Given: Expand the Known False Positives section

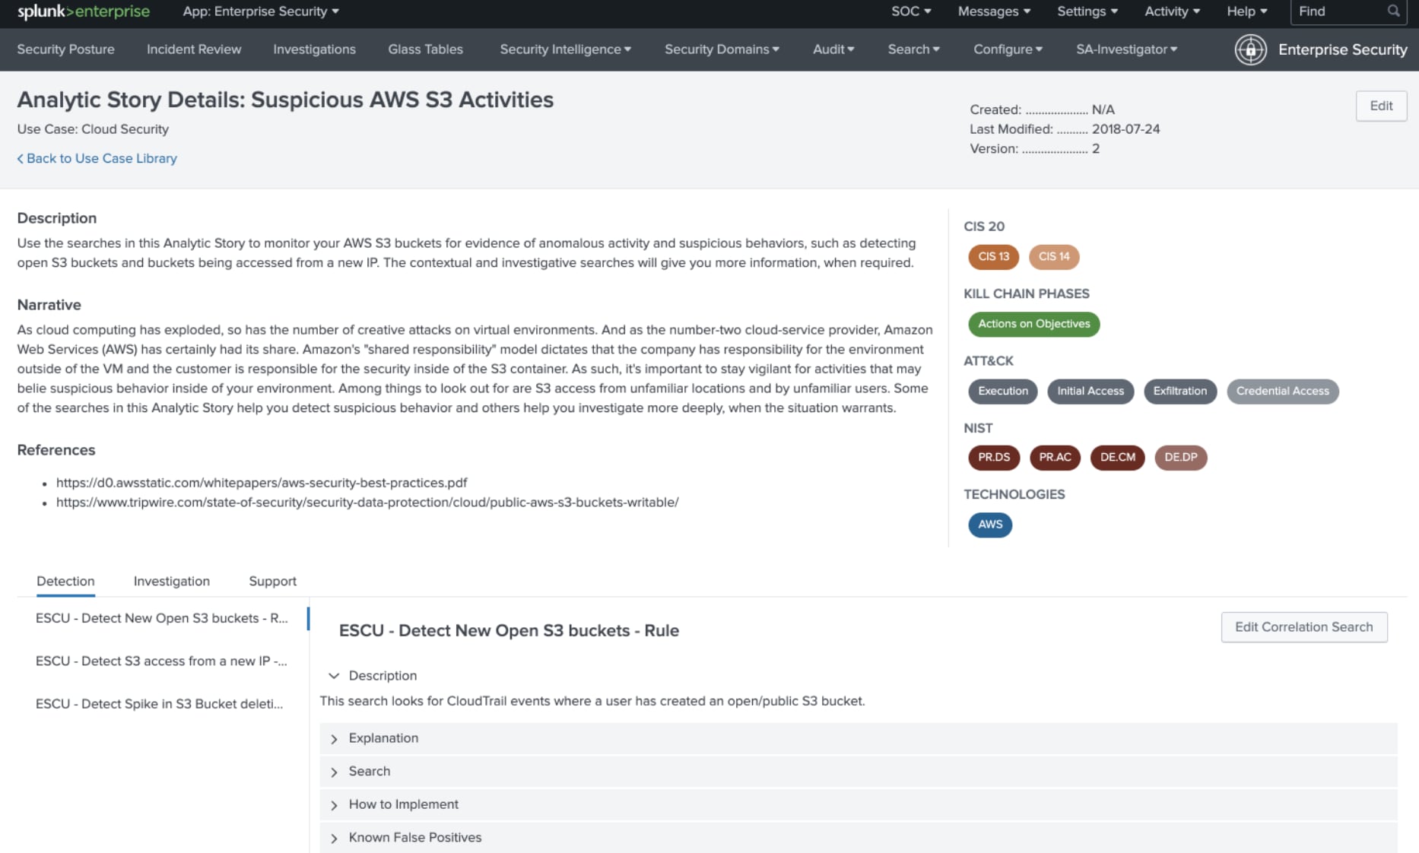Looking at the screenshot, I should coord(858,838).
